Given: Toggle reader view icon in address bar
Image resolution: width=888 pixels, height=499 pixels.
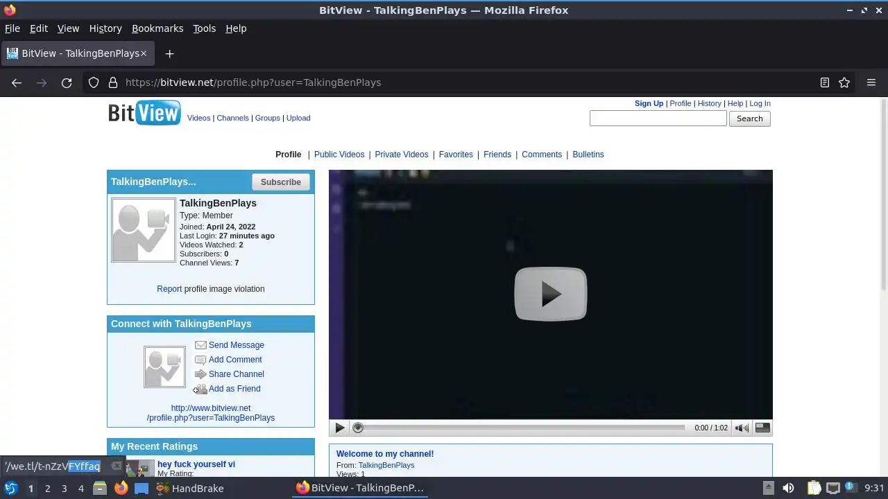Looking at the screenshot, I should (x=825, y=82).
